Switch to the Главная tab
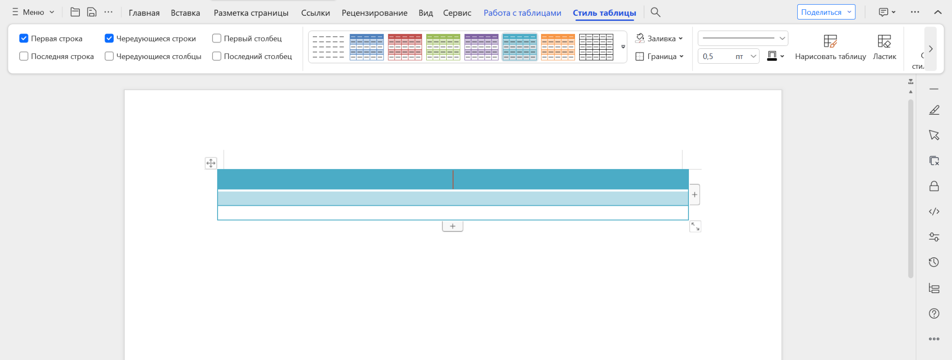952x360 pixels. pos(144,13)
